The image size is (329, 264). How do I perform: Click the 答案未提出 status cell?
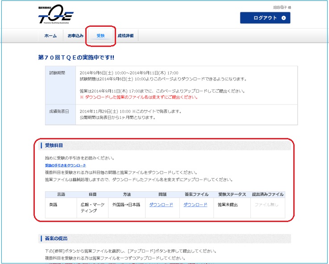tap(232, 208)
